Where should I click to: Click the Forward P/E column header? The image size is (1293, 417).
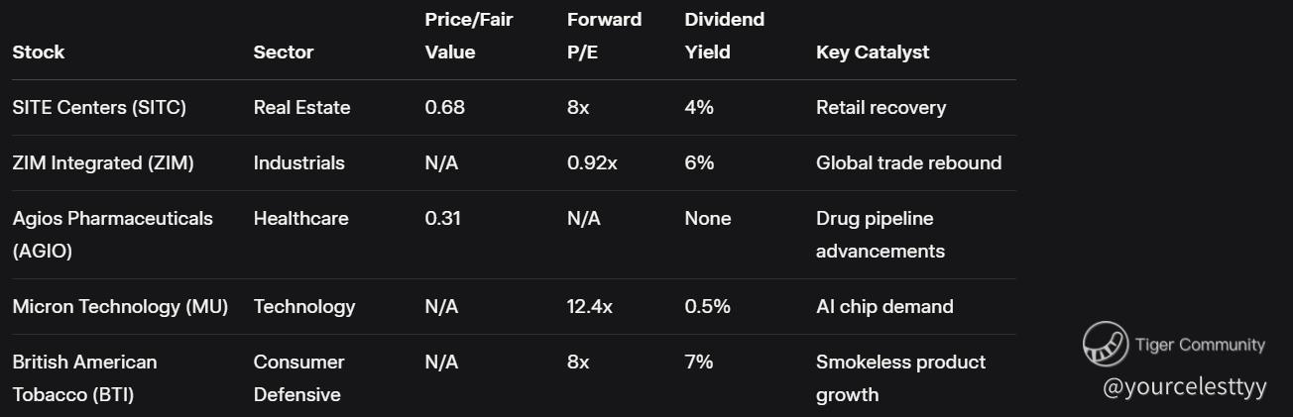604,36
